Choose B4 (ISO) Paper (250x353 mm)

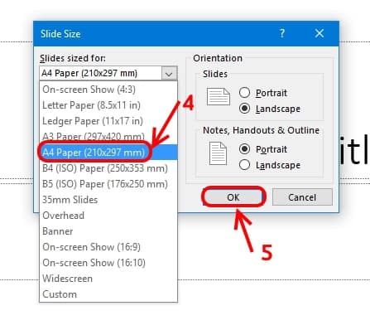click(x=108, y=168)
